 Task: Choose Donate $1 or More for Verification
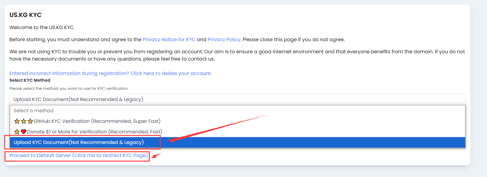[95, 132]
